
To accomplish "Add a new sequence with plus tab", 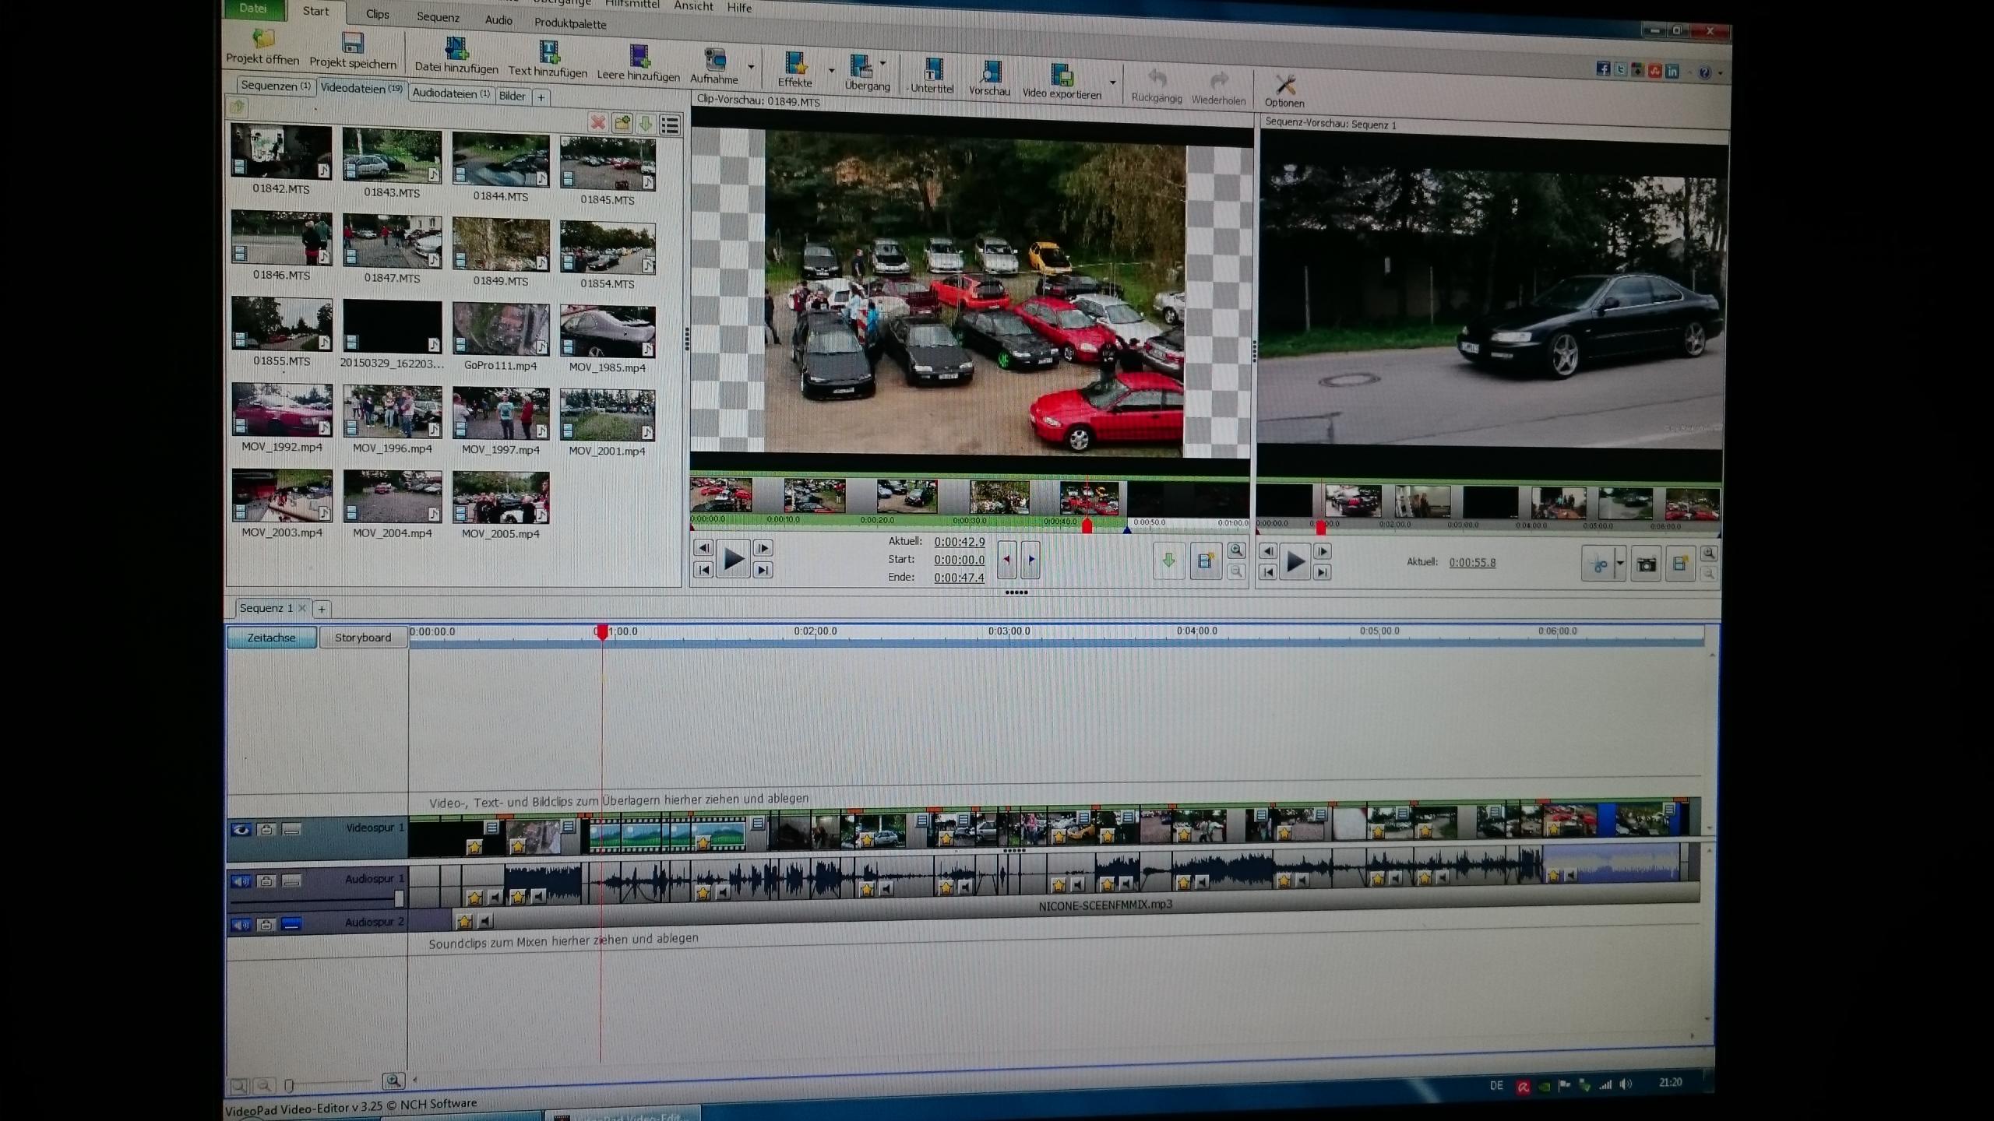I will click(322, 609).
